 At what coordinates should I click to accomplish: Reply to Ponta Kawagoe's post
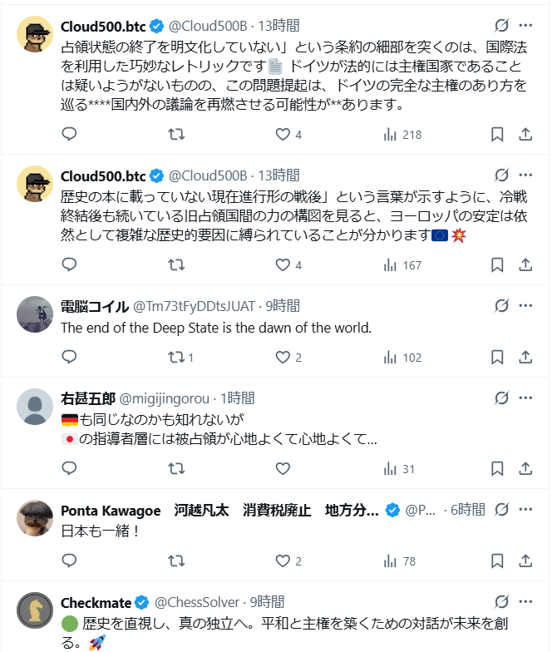point(70,561)
